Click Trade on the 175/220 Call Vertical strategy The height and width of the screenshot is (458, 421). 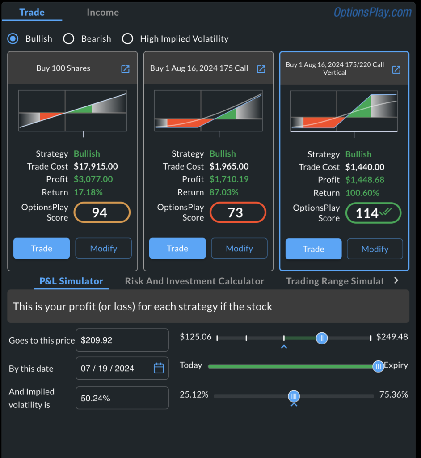pos(313,249)
